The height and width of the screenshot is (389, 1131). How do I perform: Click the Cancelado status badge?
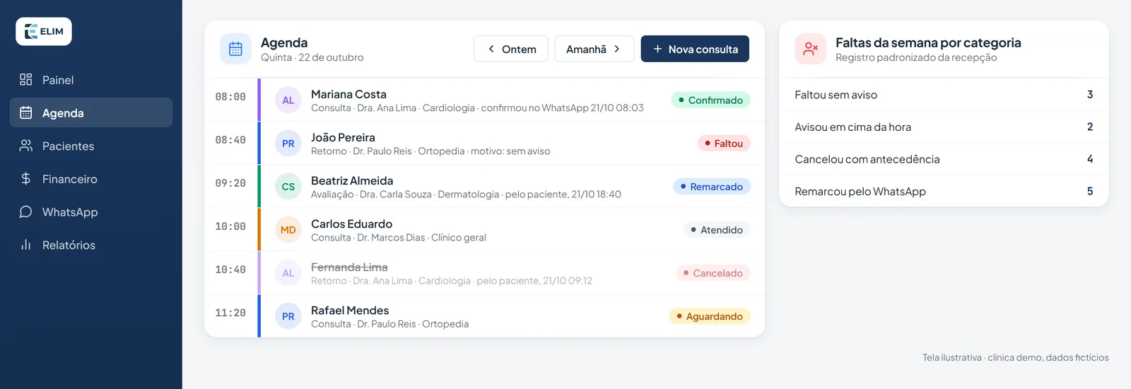713,273
